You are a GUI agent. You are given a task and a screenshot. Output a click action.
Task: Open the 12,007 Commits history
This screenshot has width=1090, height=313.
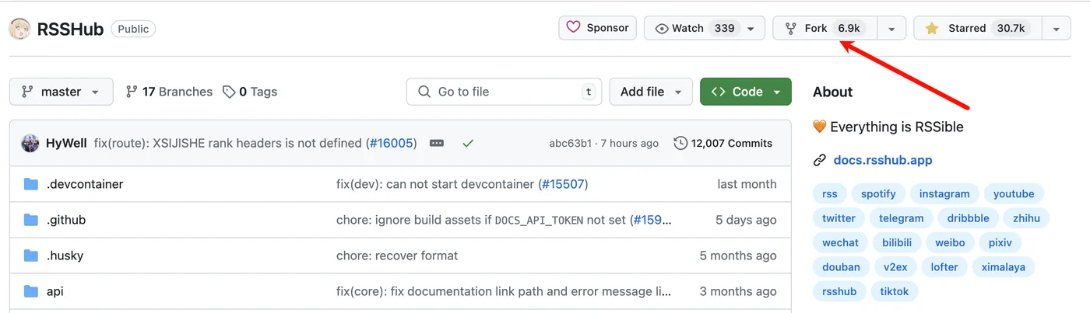(x=723, y=143)
